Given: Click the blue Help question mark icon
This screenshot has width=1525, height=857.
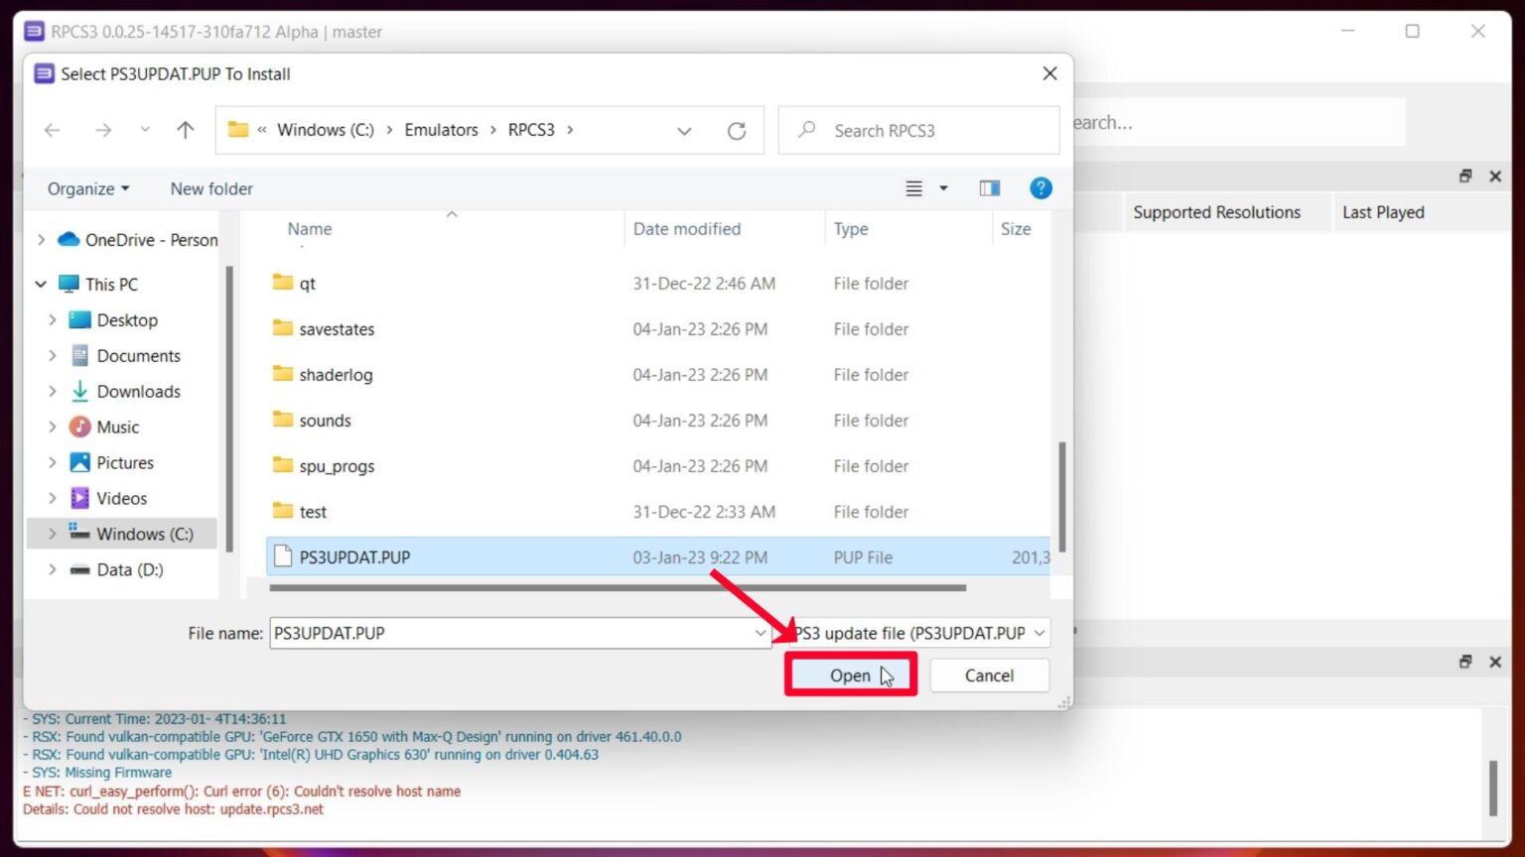Looking at the screenshot, I should point(1040,188).
